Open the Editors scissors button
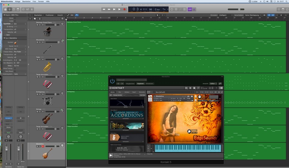The image size is (289, 168). [32, 9]
